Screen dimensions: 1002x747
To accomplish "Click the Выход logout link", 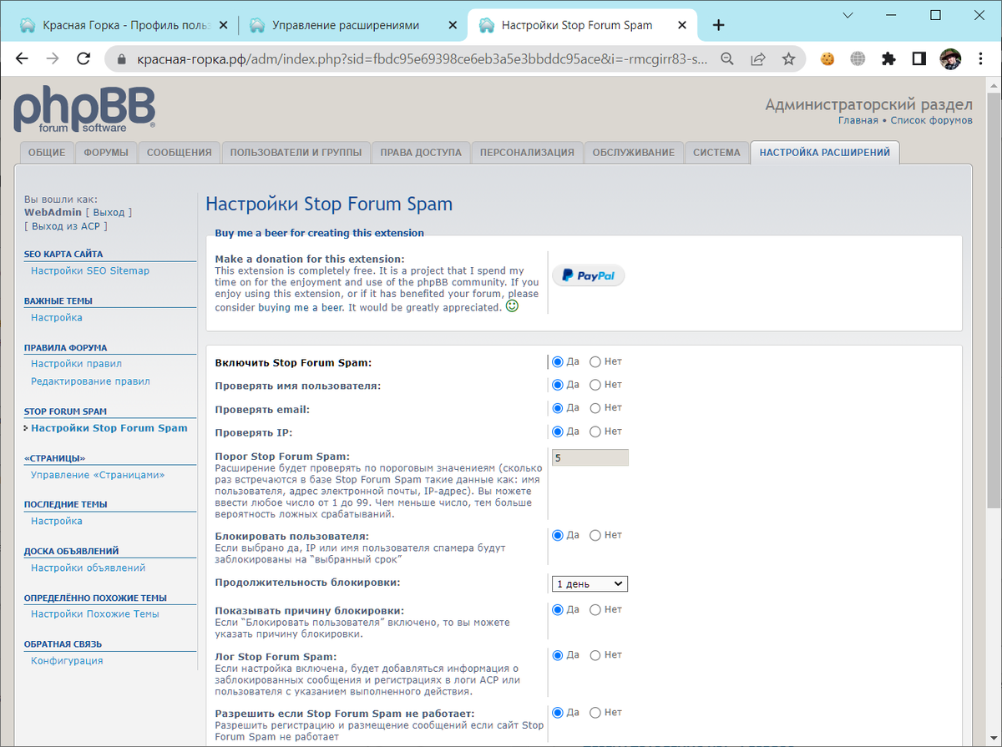I will (x=109, y=213).
